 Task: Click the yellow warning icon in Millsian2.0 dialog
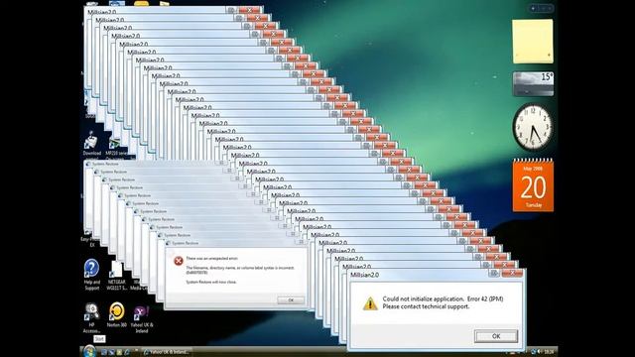[x=370, y=303]
